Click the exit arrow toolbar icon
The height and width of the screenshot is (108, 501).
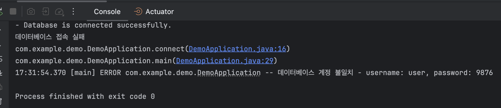click(45, 11)
